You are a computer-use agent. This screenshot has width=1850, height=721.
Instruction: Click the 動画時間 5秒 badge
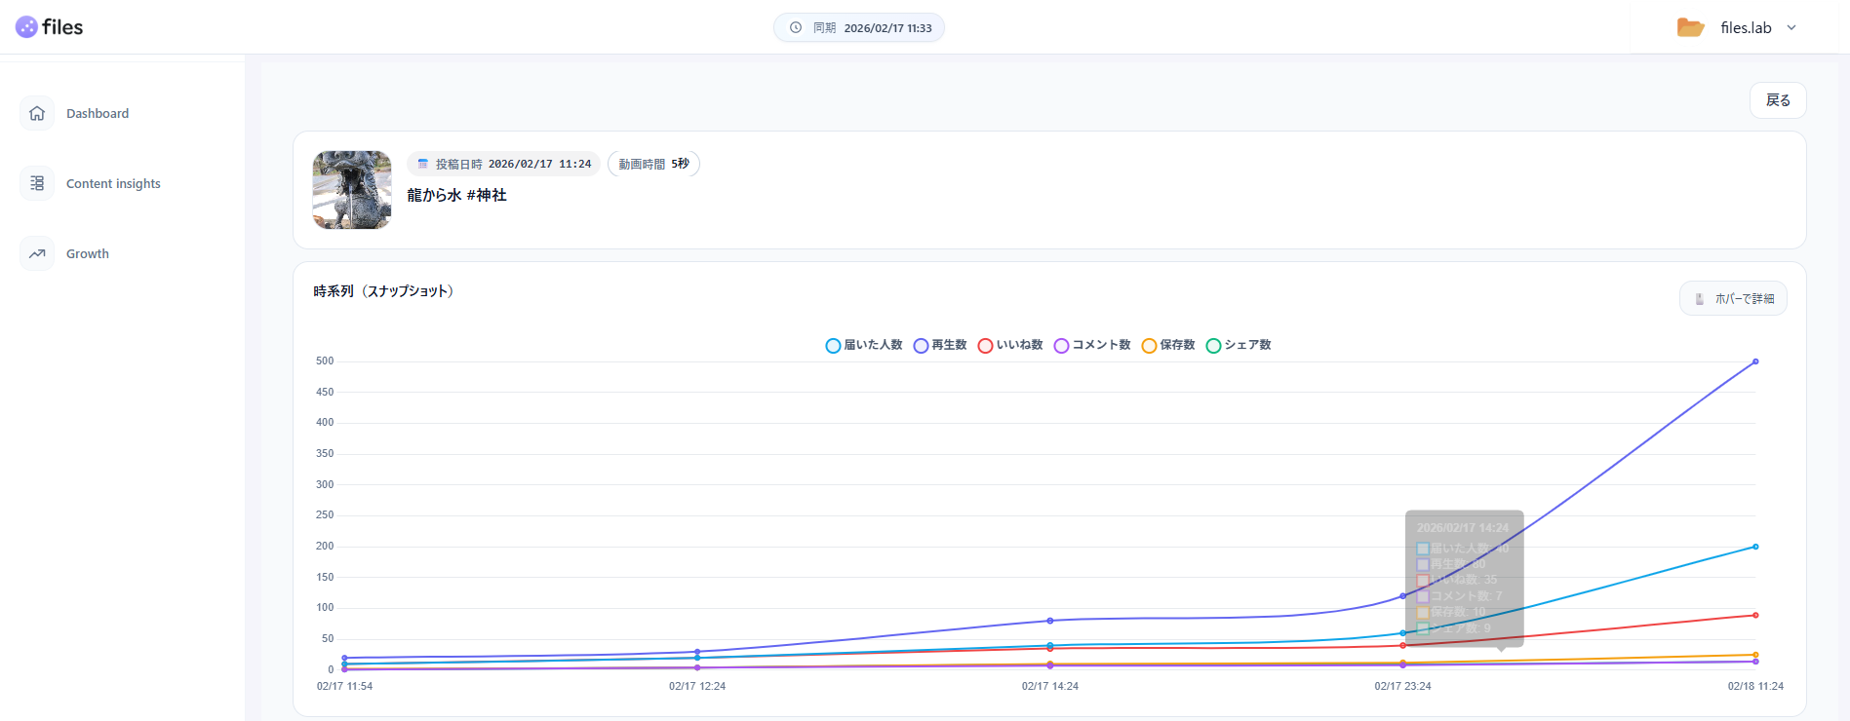click(x=653, y=164)
